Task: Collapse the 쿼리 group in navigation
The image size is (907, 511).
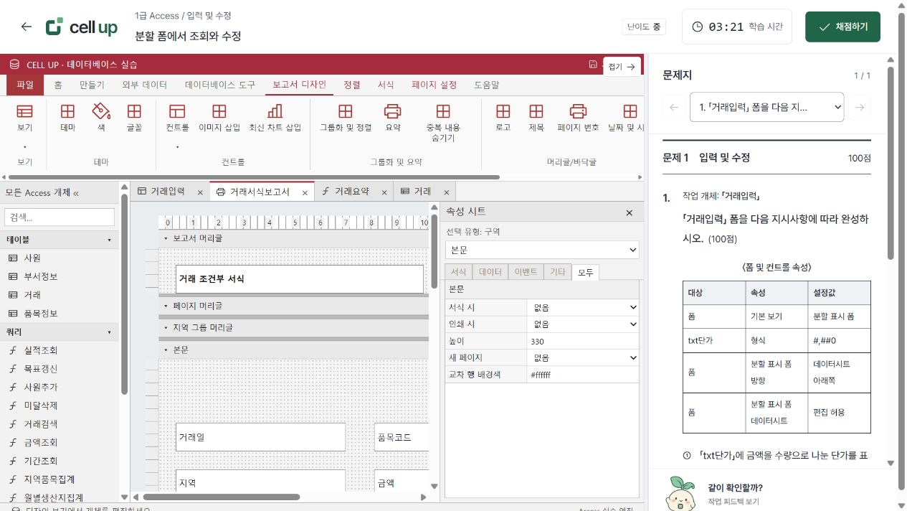Action: [109, 332]
